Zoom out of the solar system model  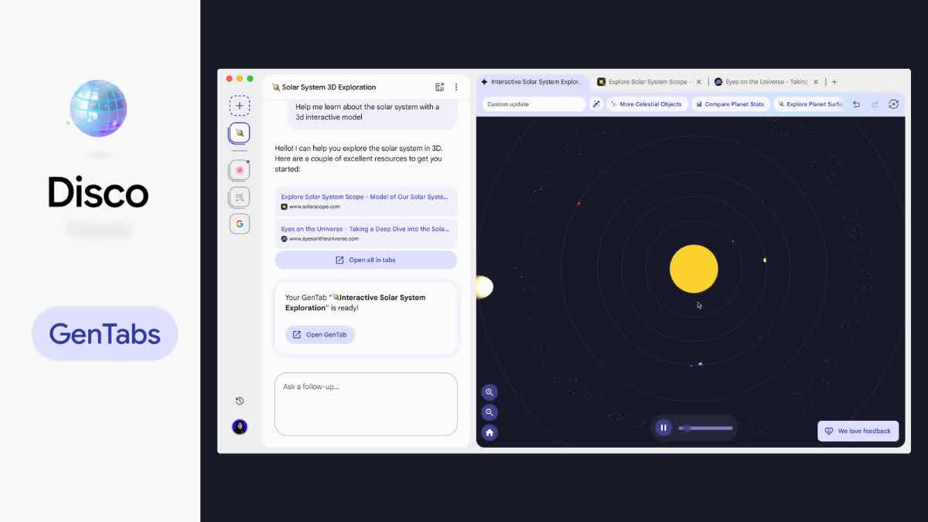[490, 412]
